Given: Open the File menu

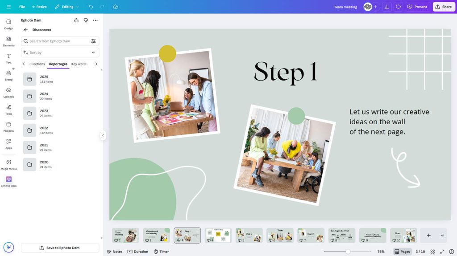Looking at the screenshot, I should (22, 7).
